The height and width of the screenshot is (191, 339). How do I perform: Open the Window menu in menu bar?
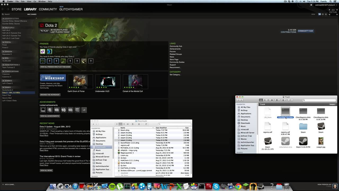[x=42, y=1]
